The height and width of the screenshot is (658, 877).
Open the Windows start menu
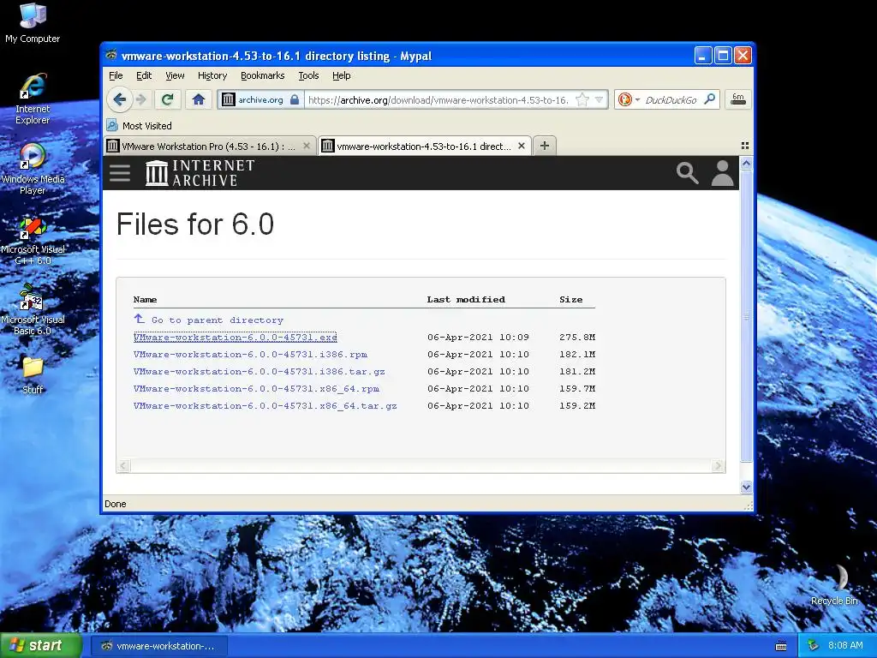pyautogui.click(x=40, y=646)
